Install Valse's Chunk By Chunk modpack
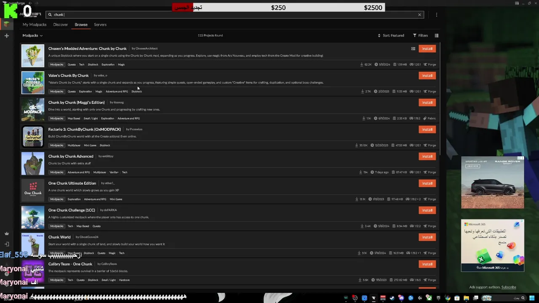This screenshot has width=539, height=303. [x=427, y=76]
